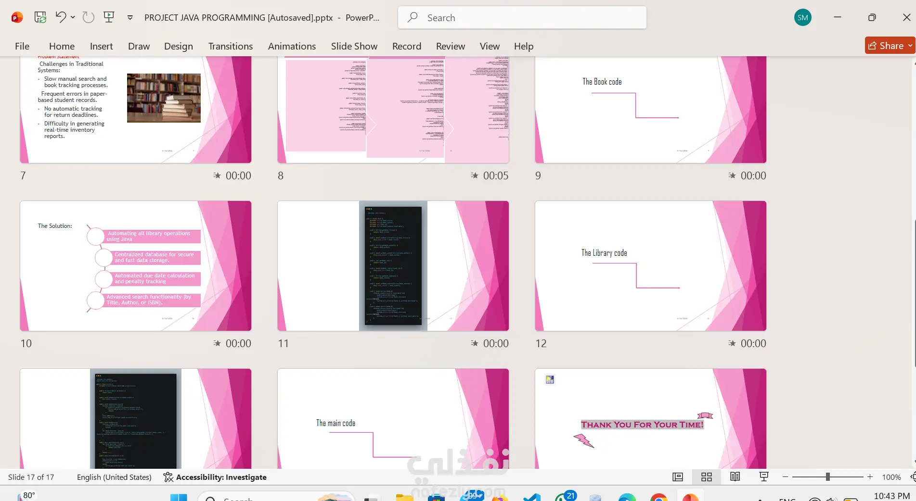Select the slide with dark code below slide 10
Screen dimensions: 916x501
click(136, 419)
